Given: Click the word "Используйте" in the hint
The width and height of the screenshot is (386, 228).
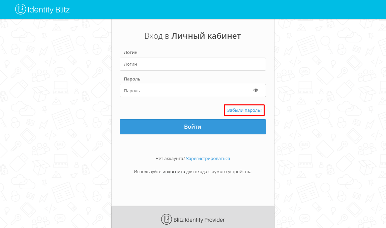Looking at the screenshot, I should 147,172.
